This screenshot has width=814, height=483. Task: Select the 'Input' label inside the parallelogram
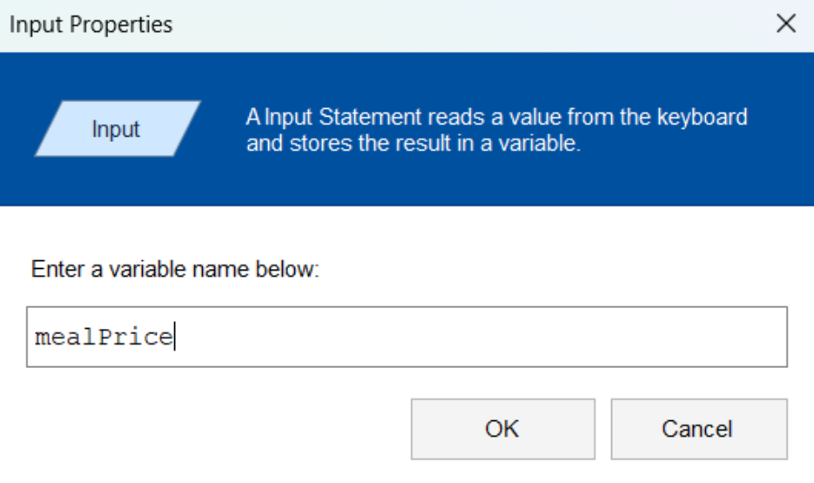[x=116, y=129]
